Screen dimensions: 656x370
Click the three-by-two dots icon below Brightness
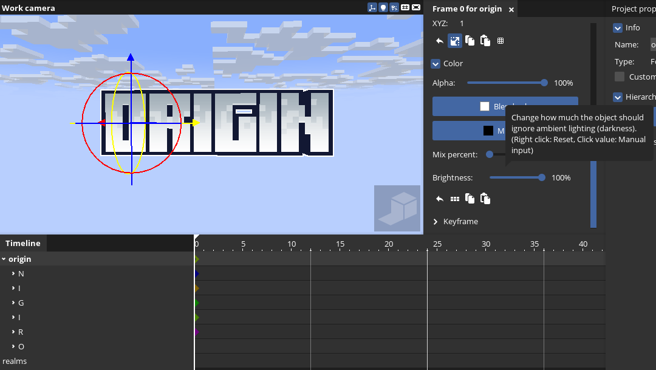pyautogui.click(x=455, y=199)
